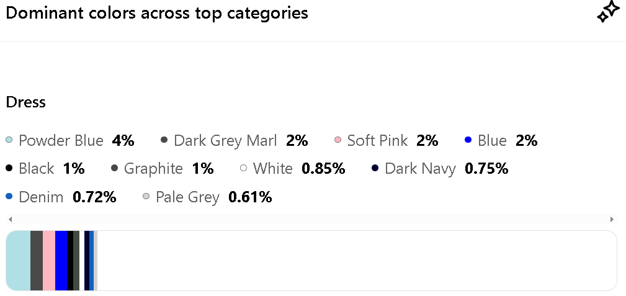Viewport: 626px width, 296px height.
Task: Click the Dark Grey Marl legend dot
Action: [x=164, y=140]
